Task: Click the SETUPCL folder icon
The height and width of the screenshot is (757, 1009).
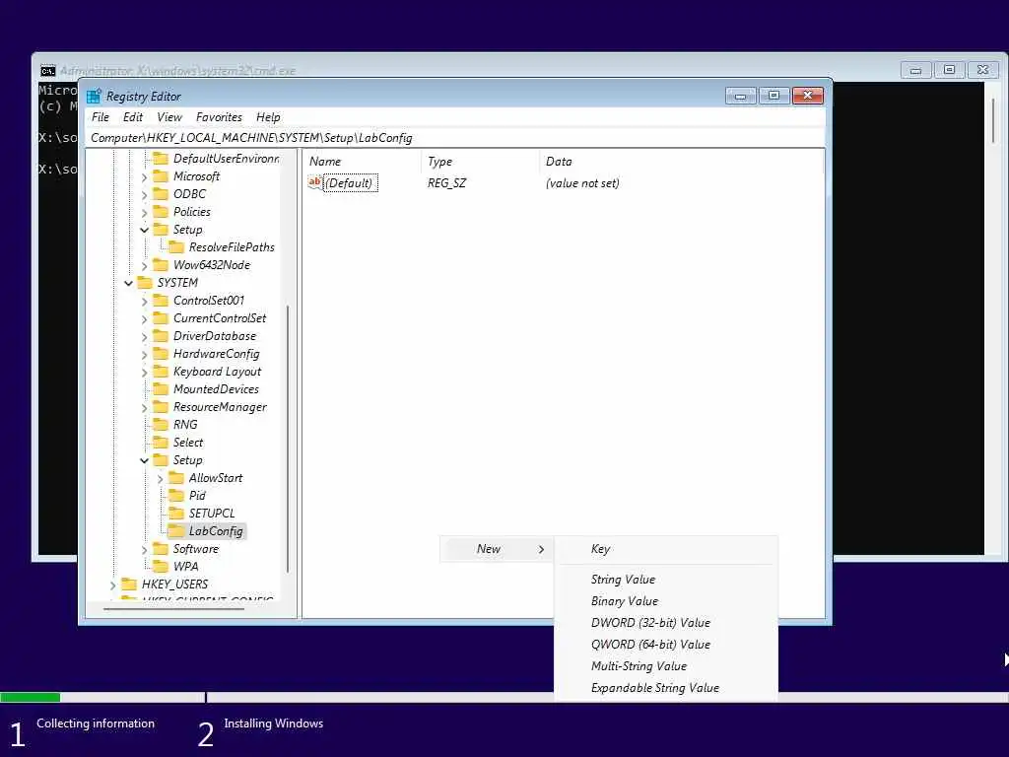Action: 176,513
